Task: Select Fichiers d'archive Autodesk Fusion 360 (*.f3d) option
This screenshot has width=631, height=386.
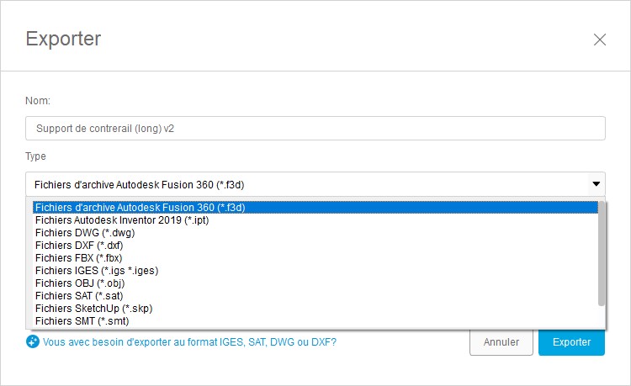Action: click(315, 208)
